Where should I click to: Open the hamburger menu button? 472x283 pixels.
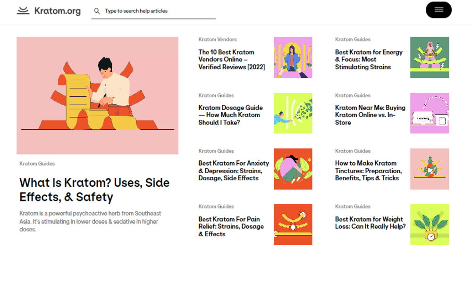[438, 10]
